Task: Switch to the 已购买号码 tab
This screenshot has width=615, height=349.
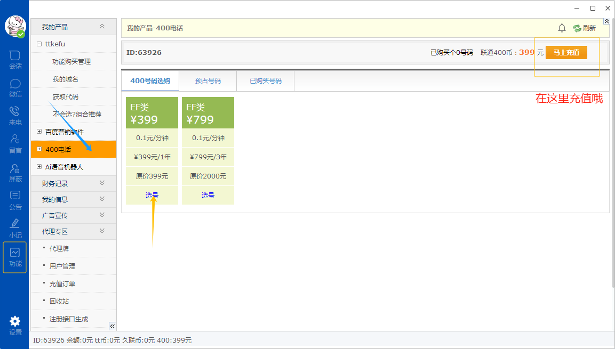Action: coord(265,81)
